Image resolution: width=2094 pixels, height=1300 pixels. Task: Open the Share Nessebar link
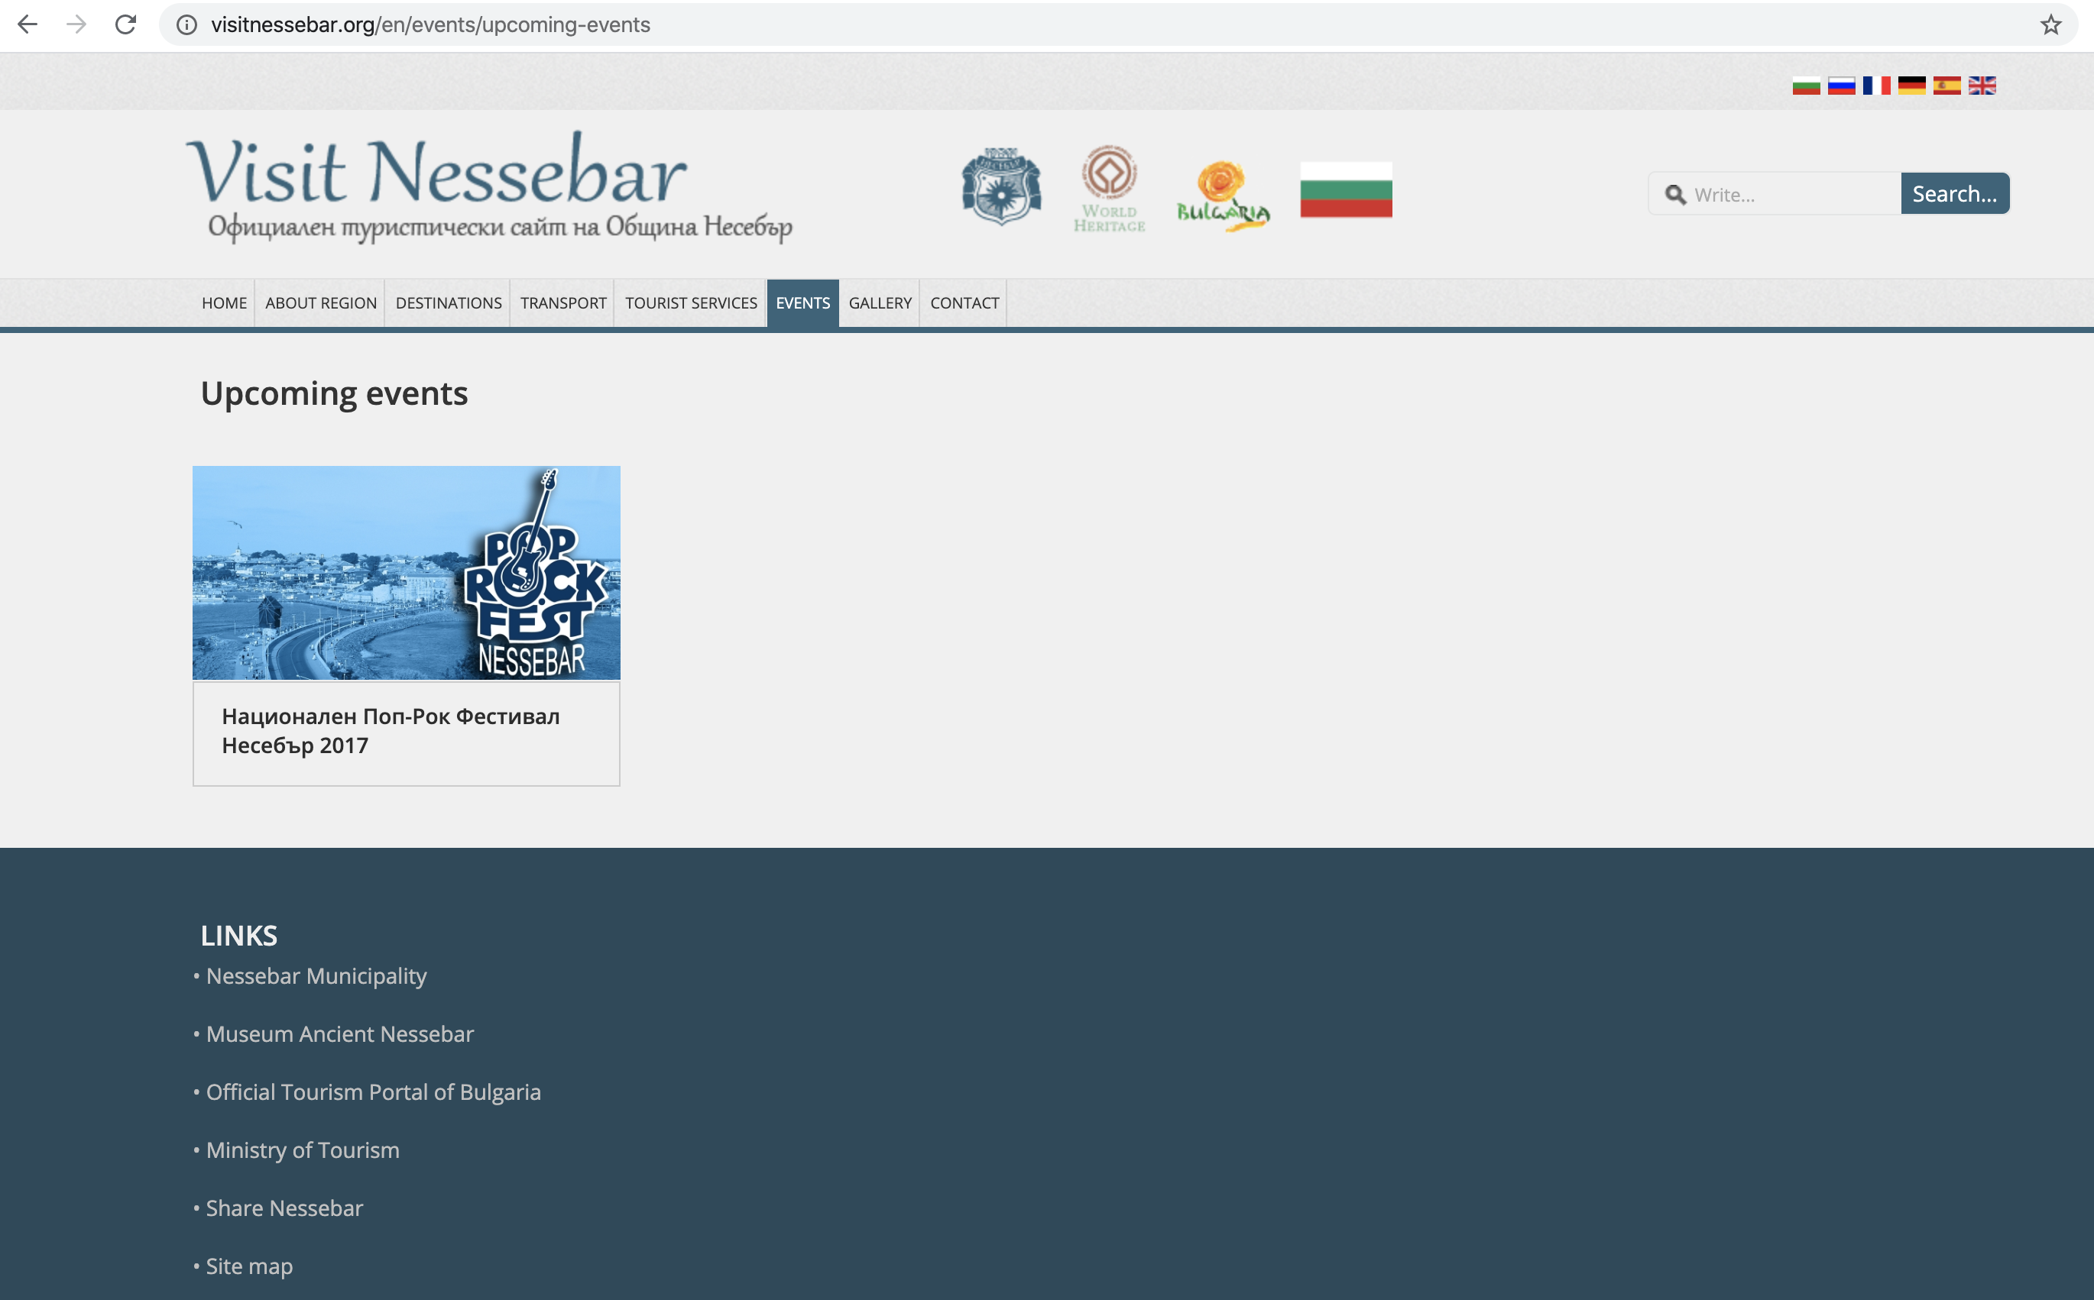(x=285, y=1209)
